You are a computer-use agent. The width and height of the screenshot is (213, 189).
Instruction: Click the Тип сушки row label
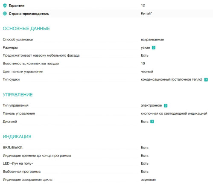(x=11, y=79)
